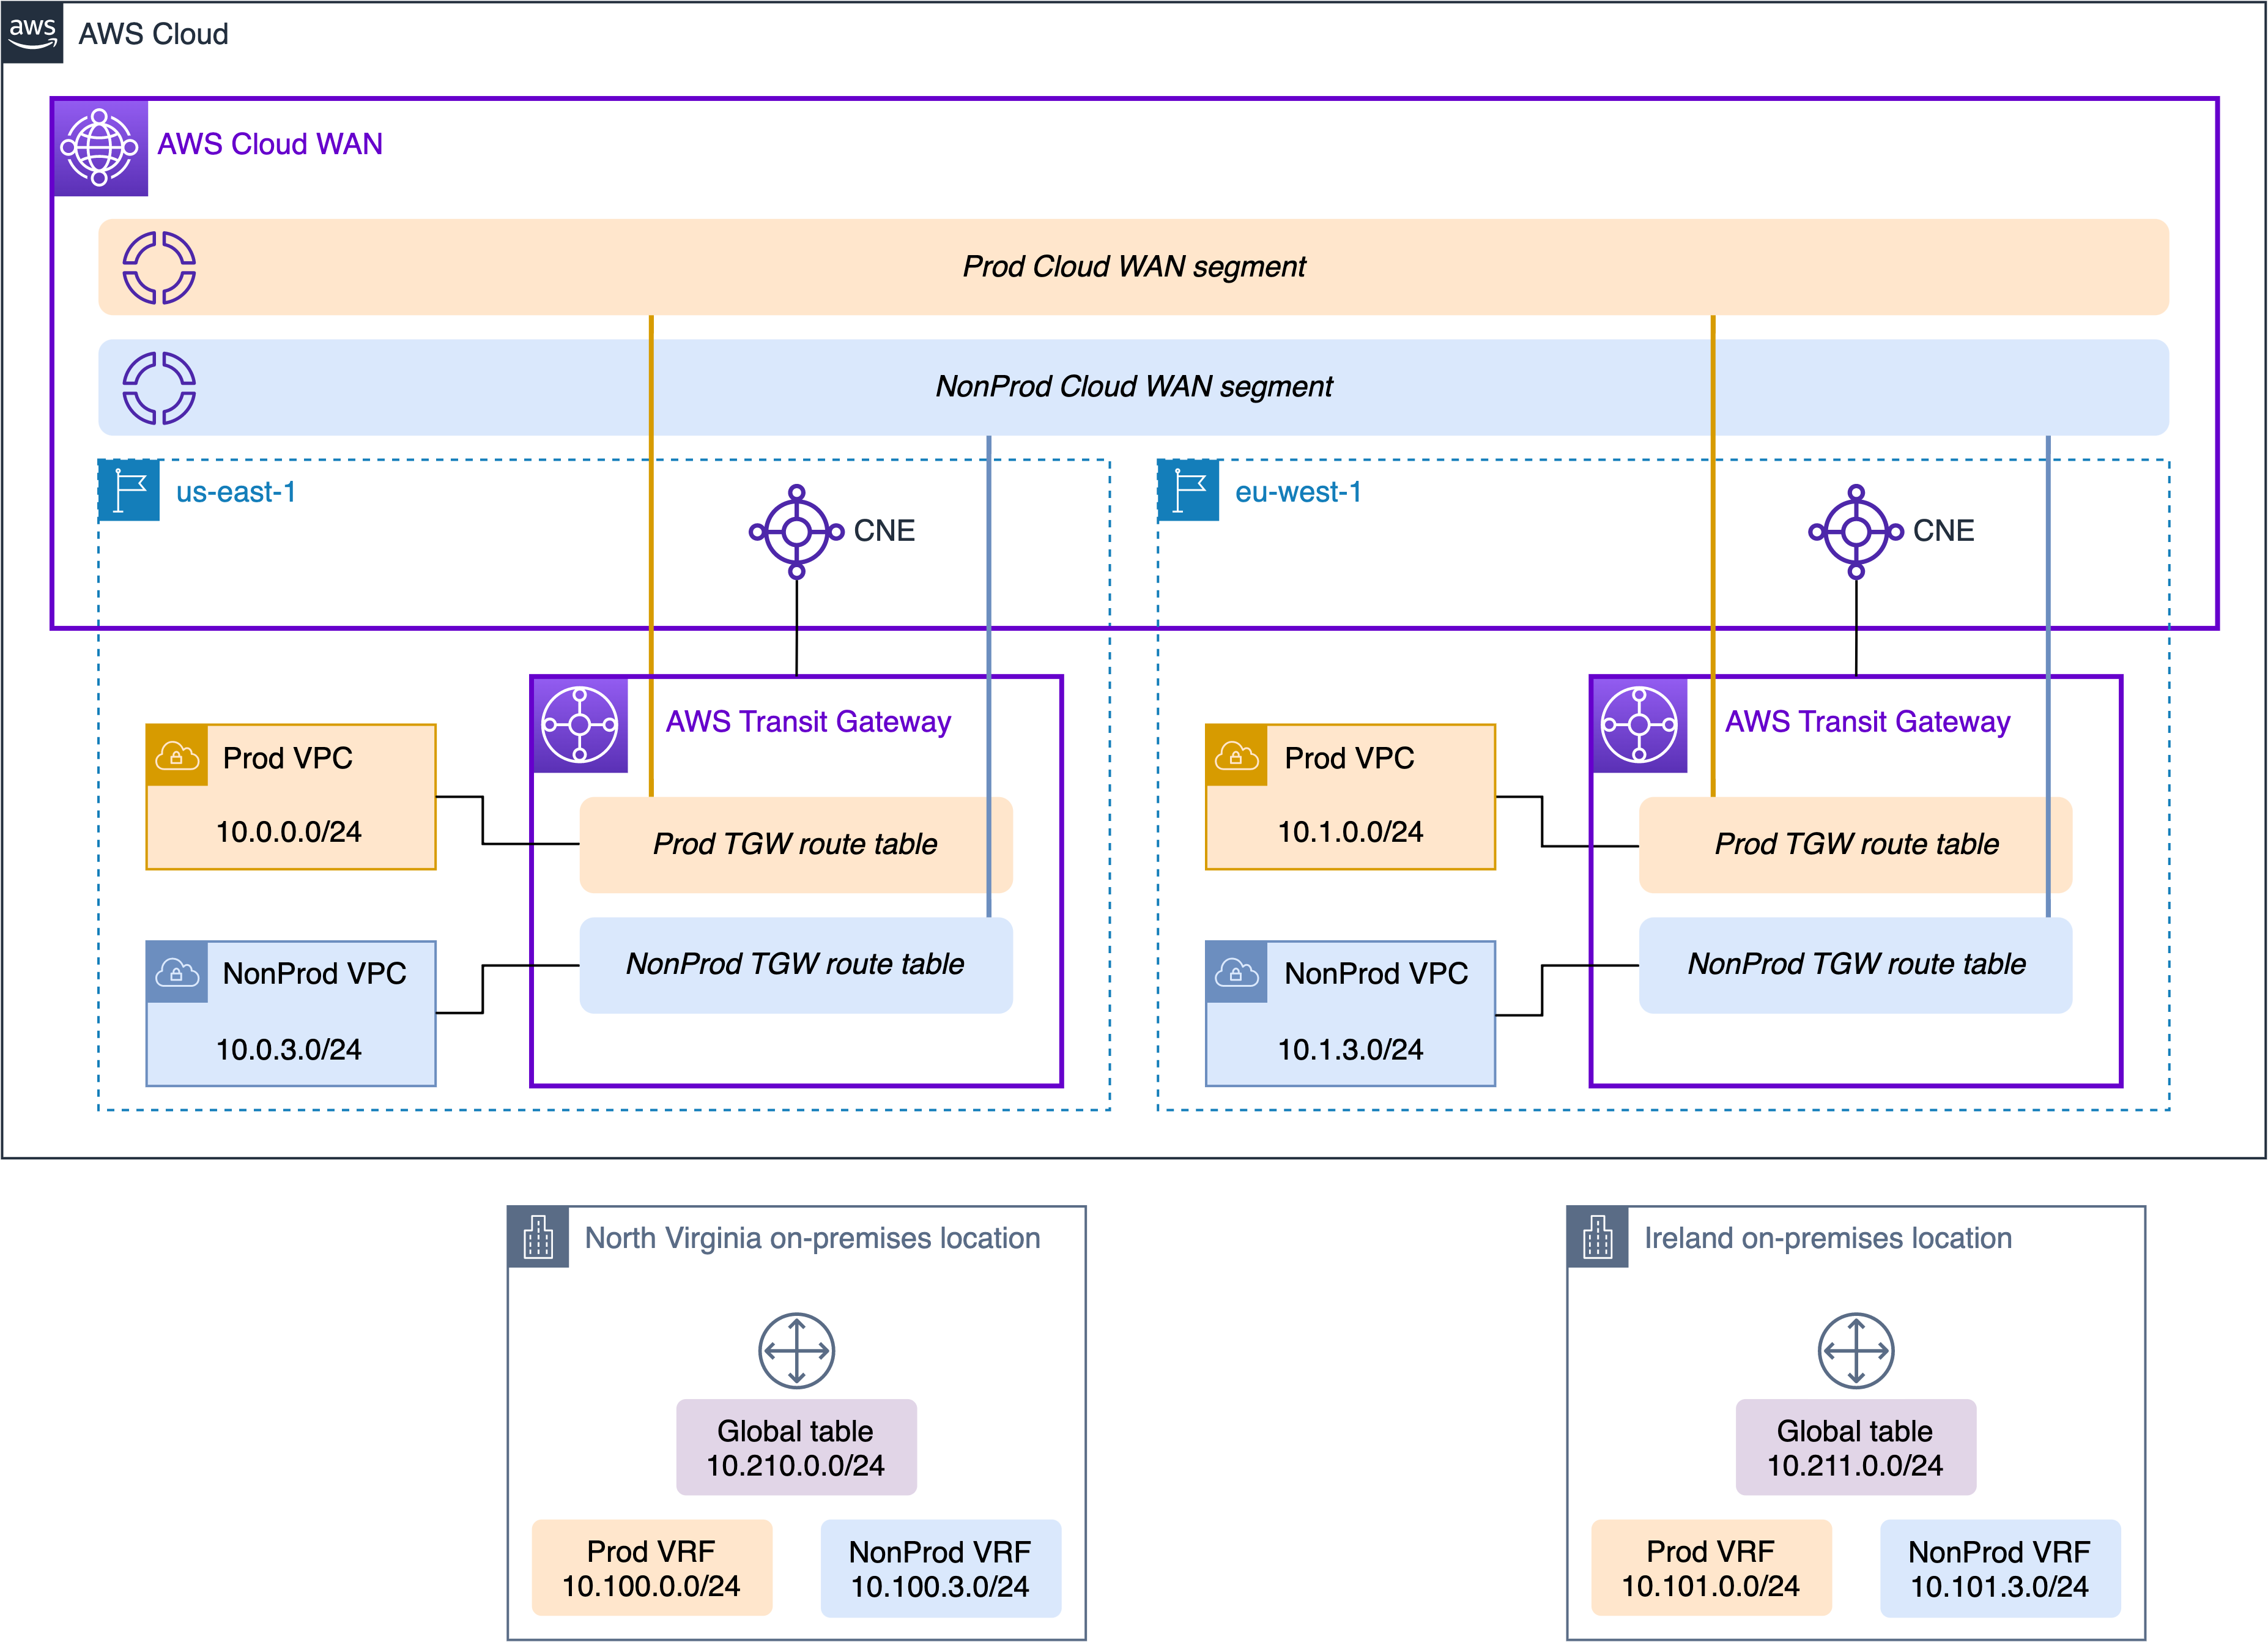Click the us-east-1 Transit Gateway icon

580,725
